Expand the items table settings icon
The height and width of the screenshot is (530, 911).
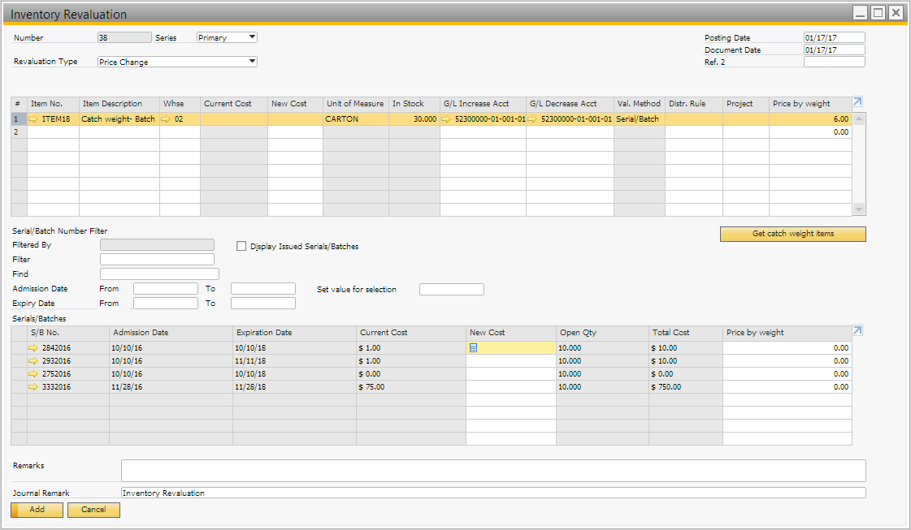[858, 102]
